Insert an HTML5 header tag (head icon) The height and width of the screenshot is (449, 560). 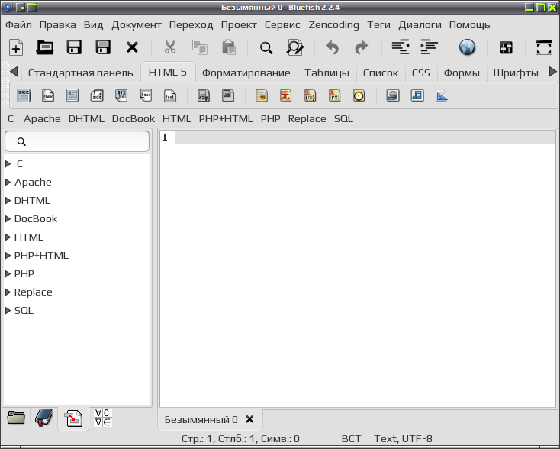[146, 95]
